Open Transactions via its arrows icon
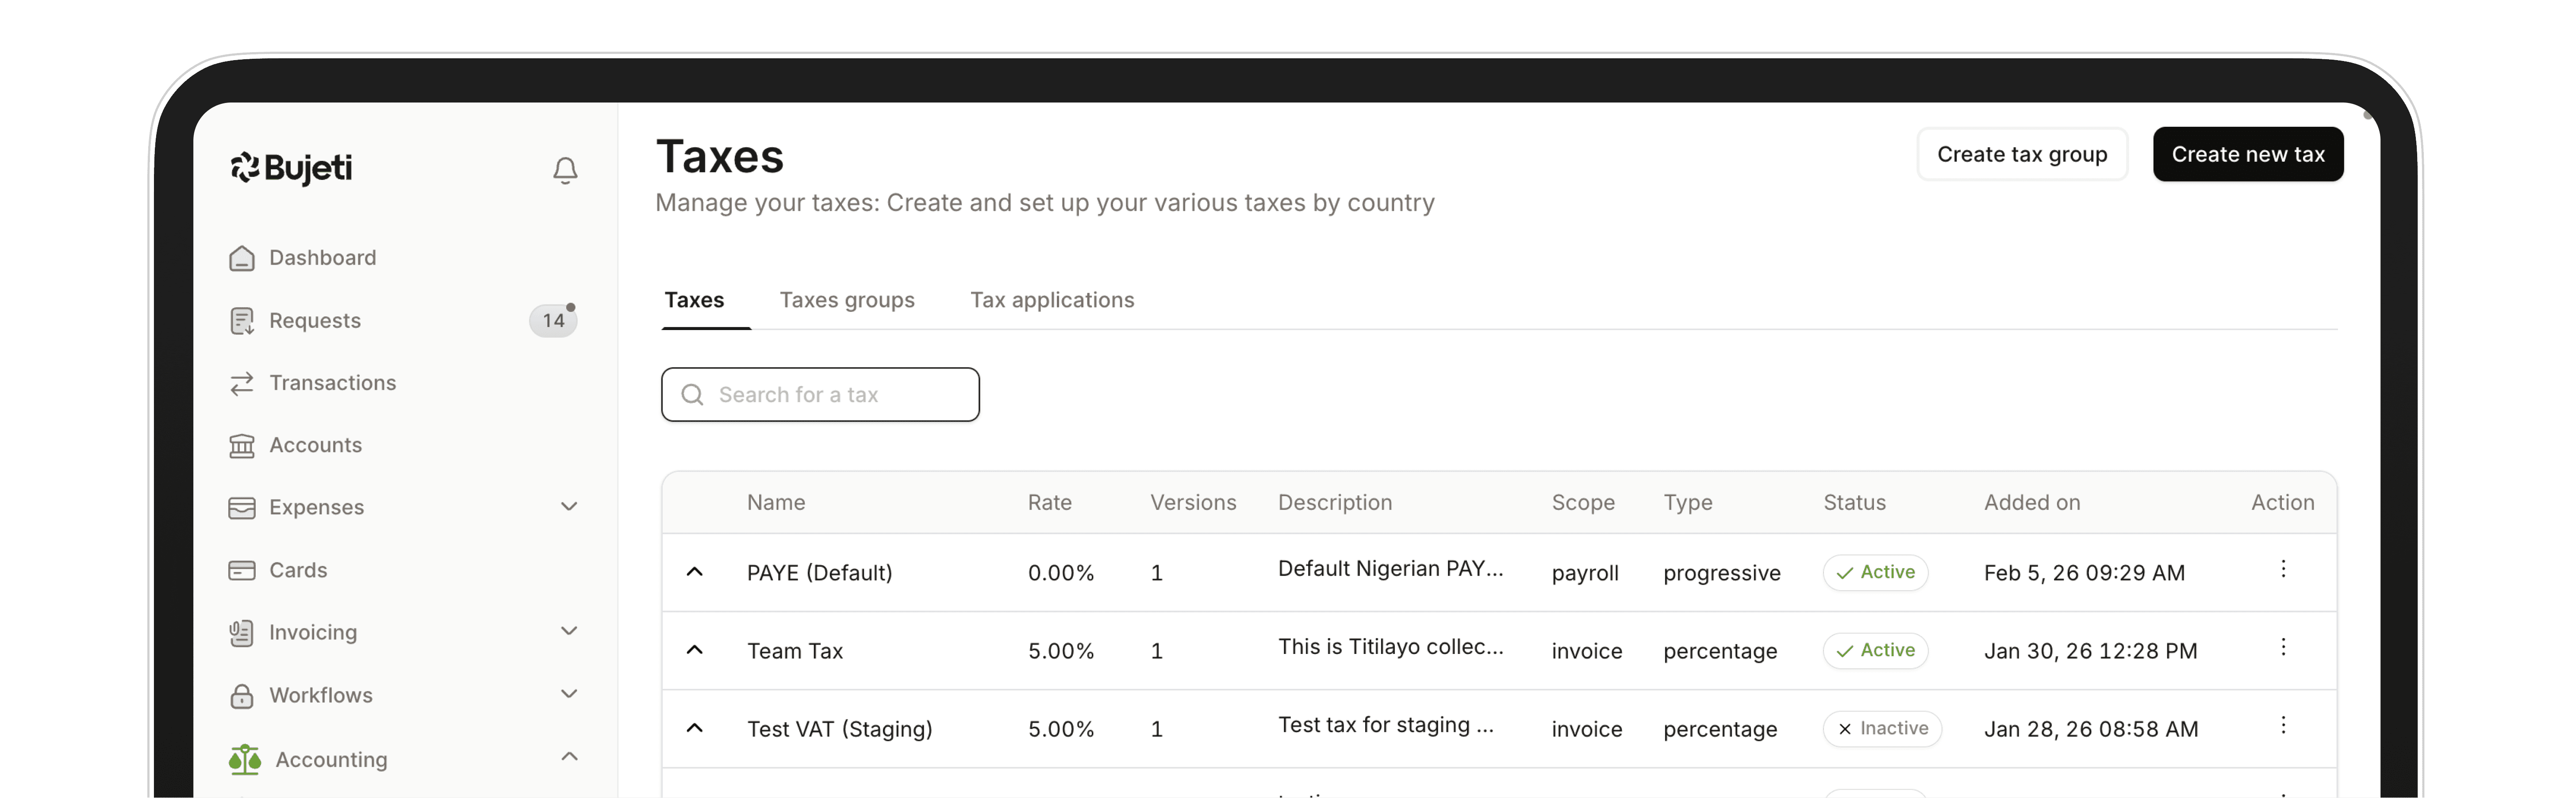This screenshot has height=798, width=2576. click(242, 384)
